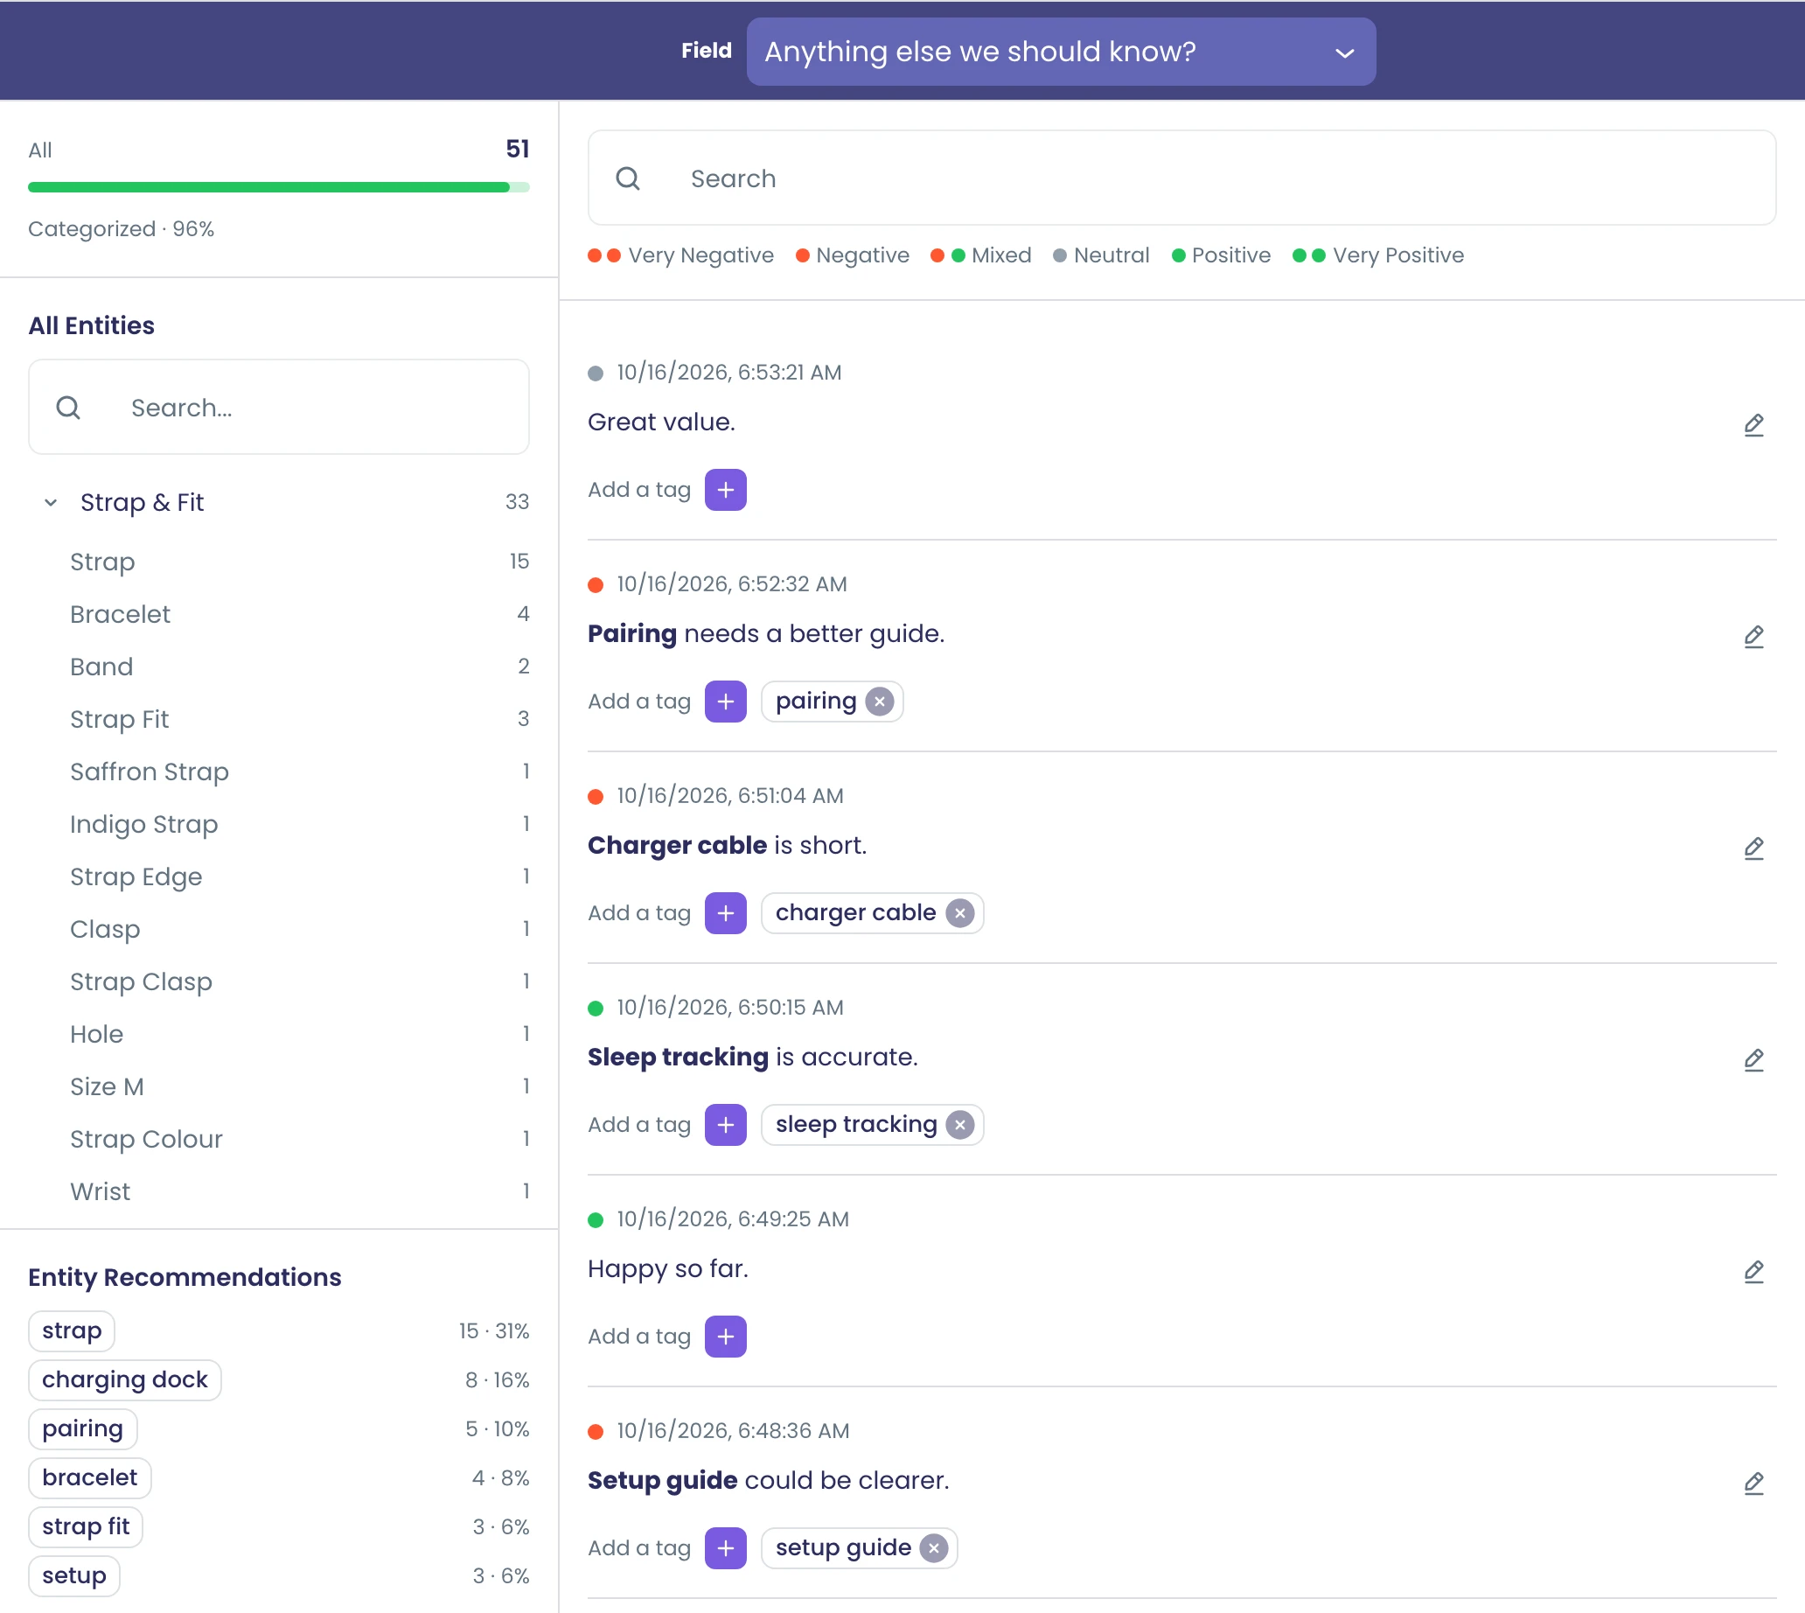Viewport: 1805px width, 1613px height.
Task: Filter by Very Positive sentiment
Action: (1378, 255)
